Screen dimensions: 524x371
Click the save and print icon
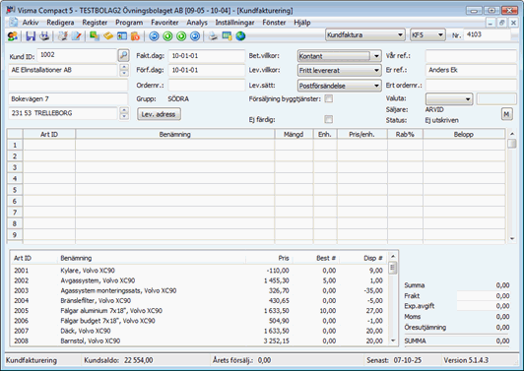click(44, 35)
